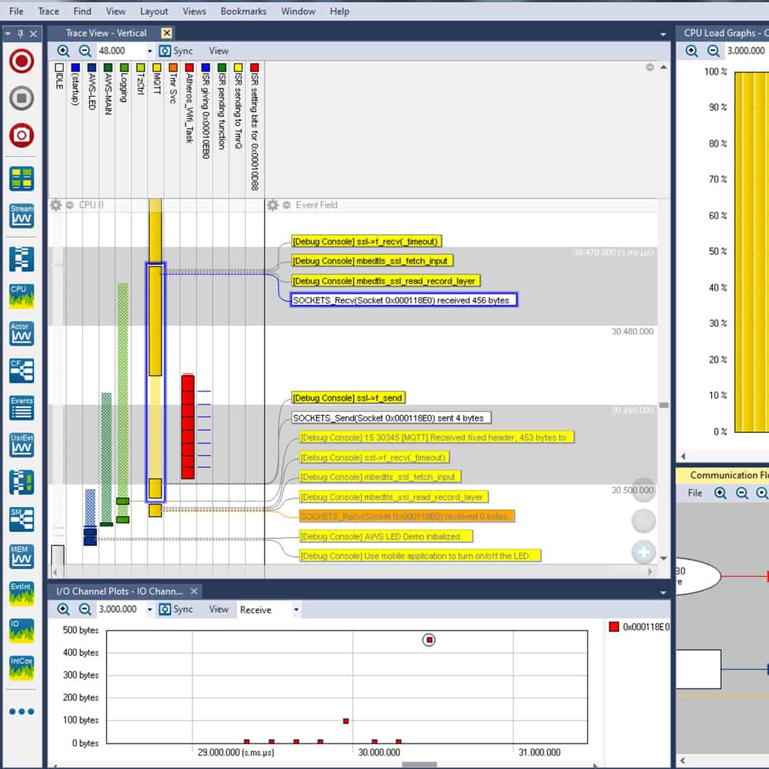Viewport: 769px width, 769px height.
Task: Select the SOCKETS_Recv received 456 bytes event
Action: pyautogui.click(x=404, y=300)
